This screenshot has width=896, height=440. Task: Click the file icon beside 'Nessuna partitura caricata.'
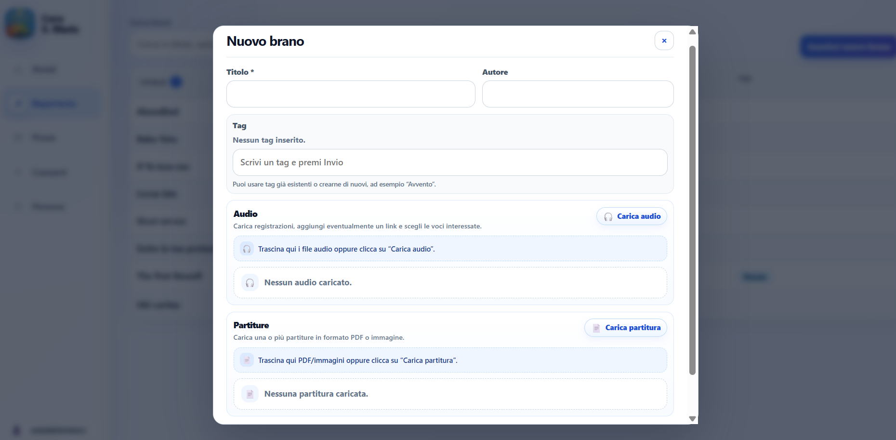pyautogui.click(x=250, y=394)
